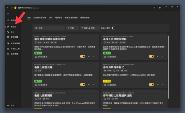The image size is (185, 113).
Task: Click the monitor tag under 優先處理活躍中的應用程式
Action: click(38, 42)
